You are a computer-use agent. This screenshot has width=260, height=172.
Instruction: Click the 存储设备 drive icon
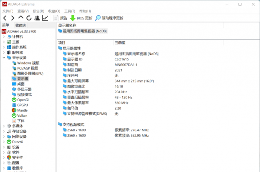(x=9, y=131)
